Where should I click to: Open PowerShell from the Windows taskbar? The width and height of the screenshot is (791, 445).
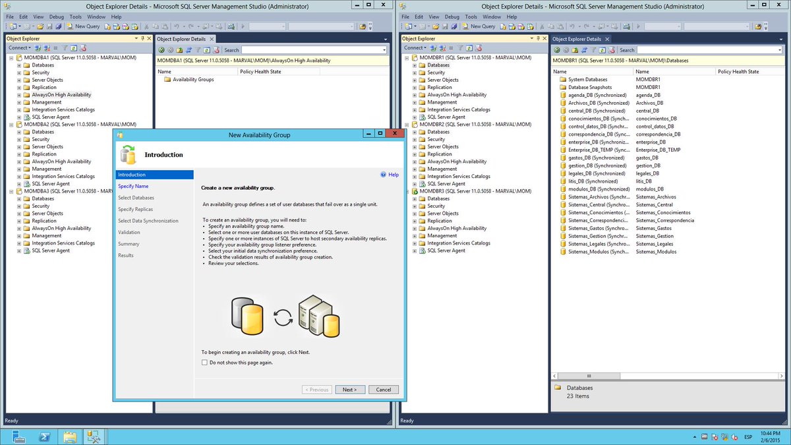[45, 436]
